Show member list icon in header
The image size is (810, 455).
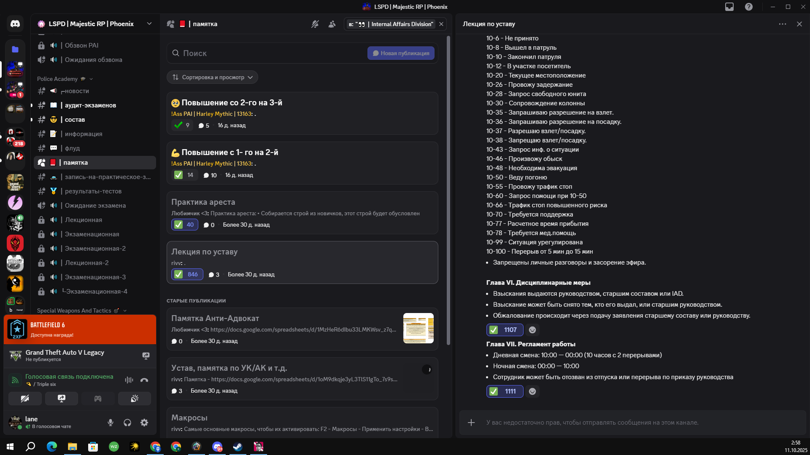332,24
